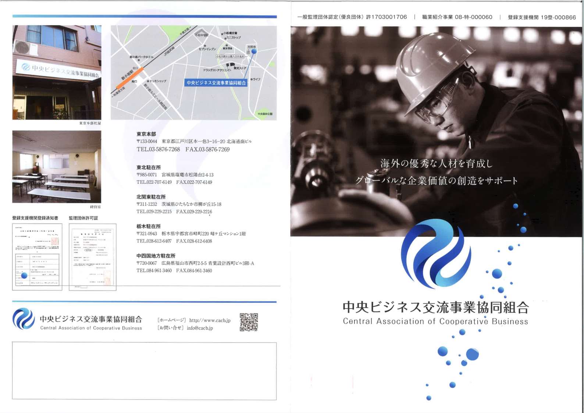Image resolution: width=584 pixels, height=413 pixels.
Task: Click the TEL.03-5876-7268 phone number
Action: [x=158, y=149]
